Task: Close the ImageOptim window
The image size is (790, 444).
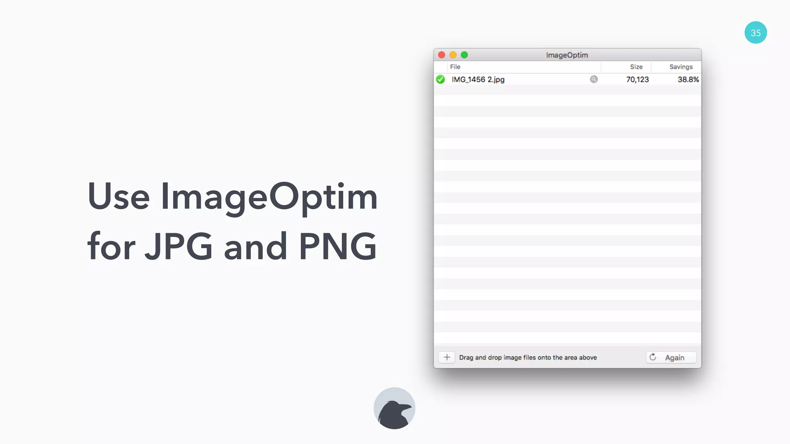Action: 442,55
